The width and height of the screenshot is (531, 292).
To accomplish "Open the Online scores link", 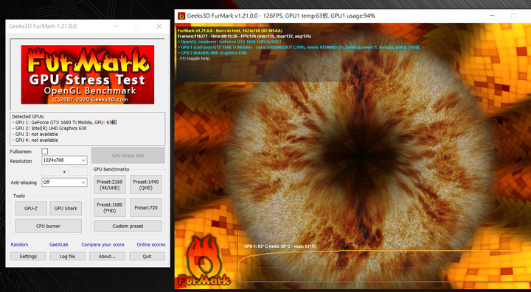I will pos(151,244).
